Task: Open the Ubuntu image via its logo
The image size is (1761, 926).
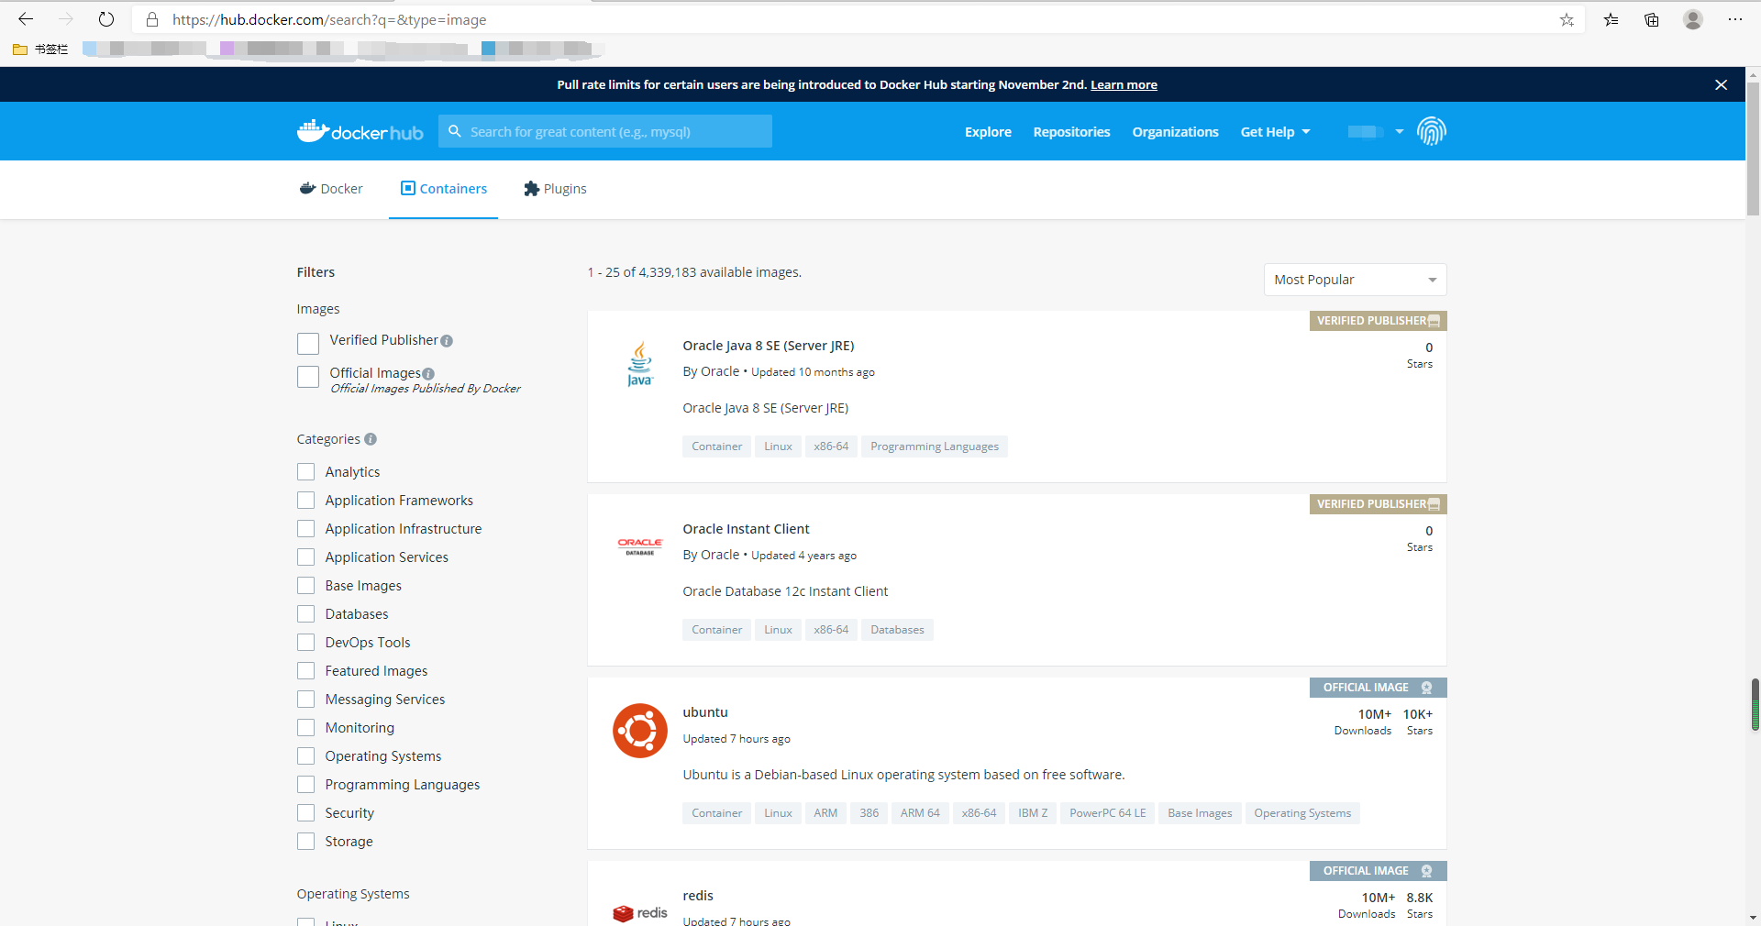Action: click(x=639, y=731)
